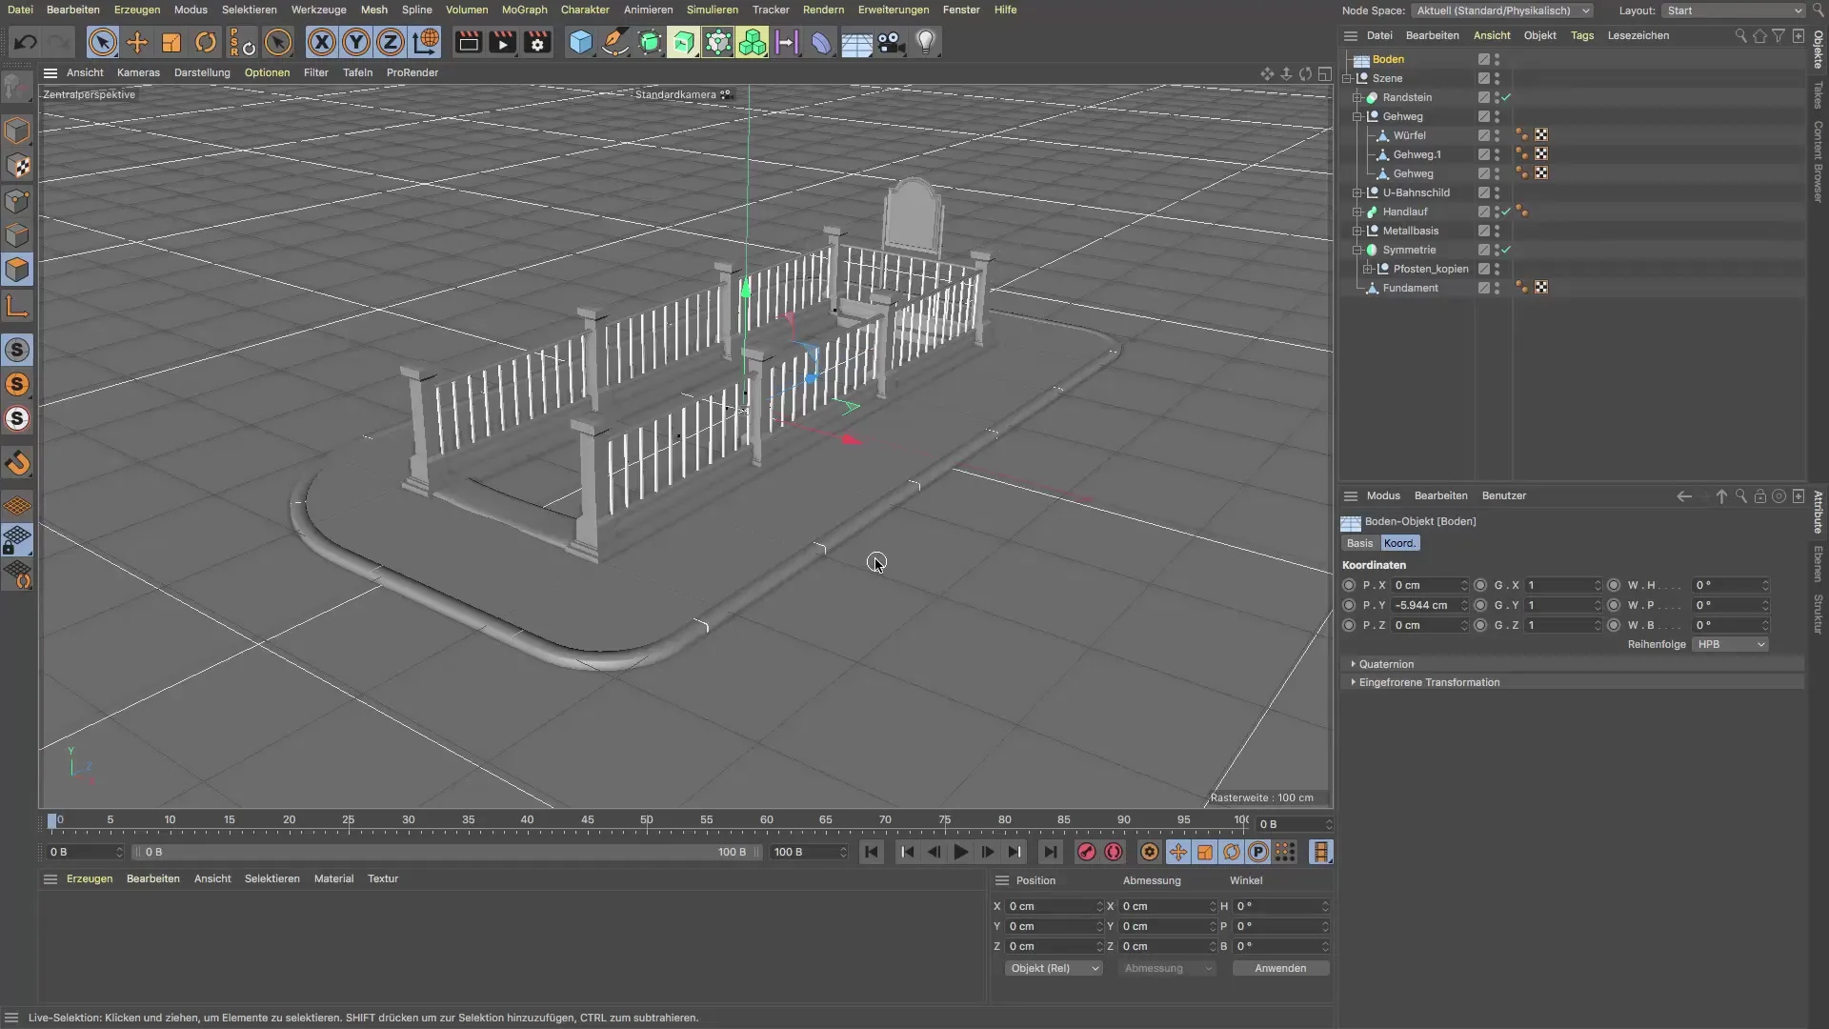Toggle X axis lock button

tap(322, 43)
